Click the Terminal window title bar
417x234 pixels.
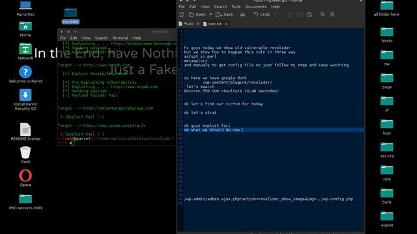[117, 32]
